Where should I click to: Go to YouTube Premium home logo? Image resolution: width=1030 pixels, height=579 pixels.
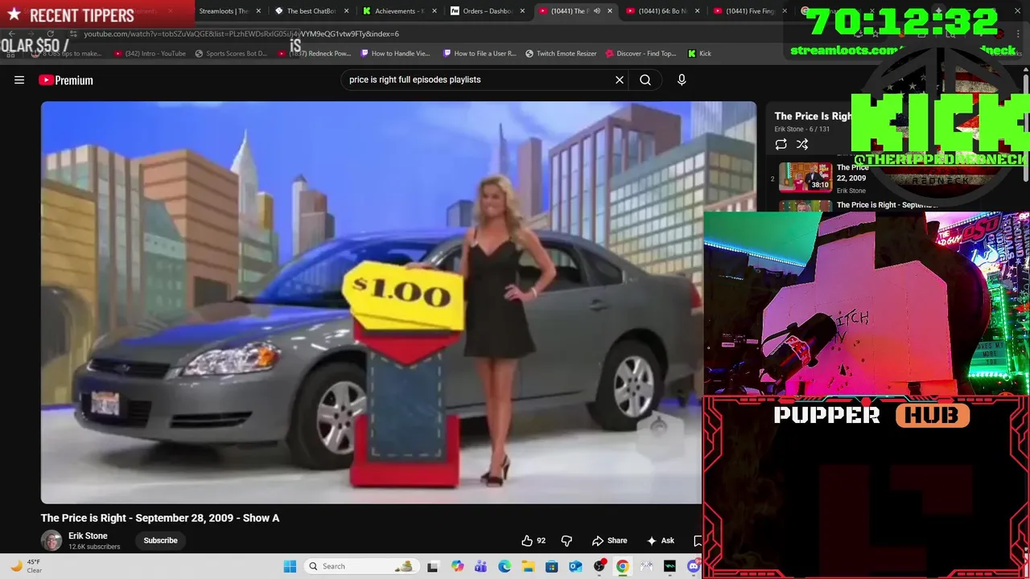click(66, 80)
